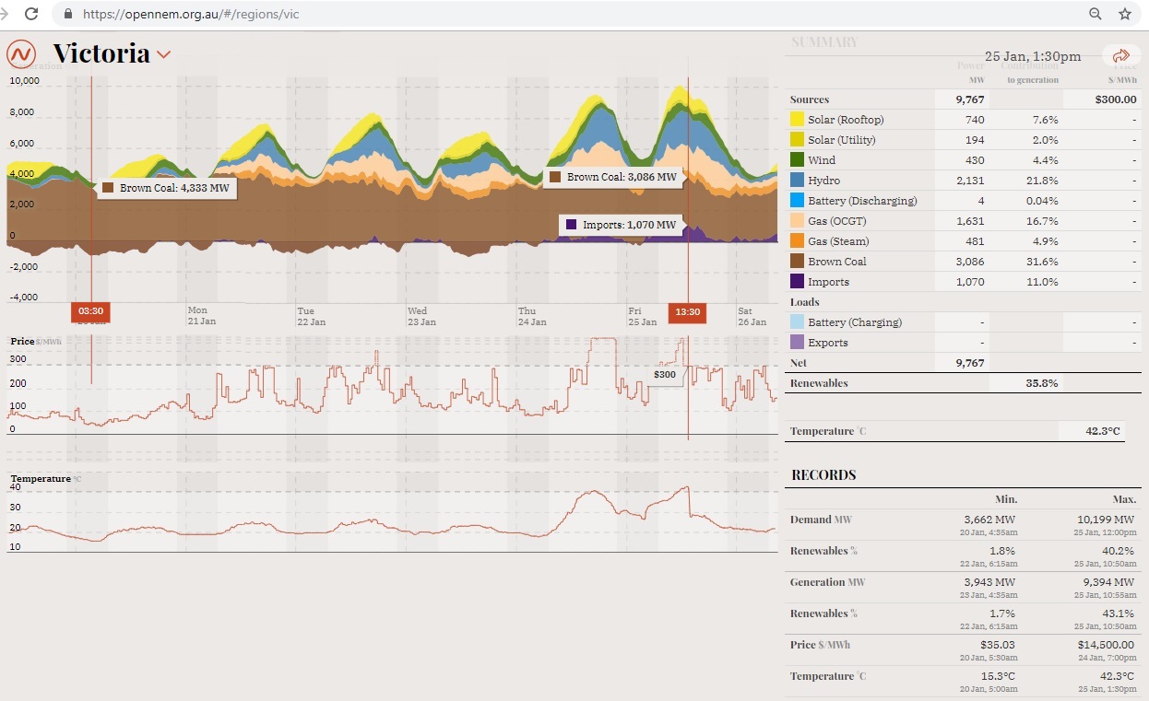Select the 13:30 time marker
The width and height of the screenshot is (1149, 701).
coord(688,312)
